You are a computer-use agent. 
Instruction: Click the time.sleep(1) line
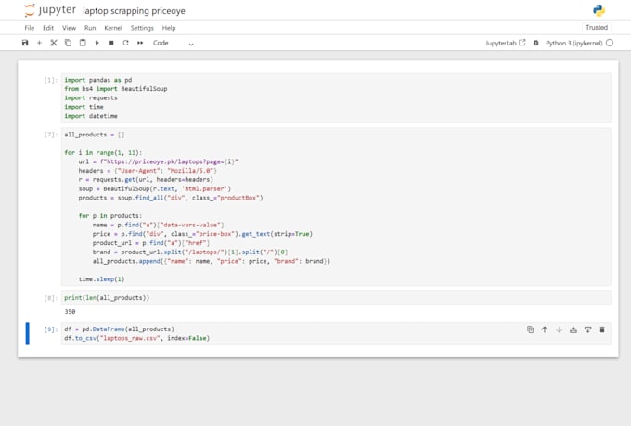pyautogui.click(x=101, y=279)
